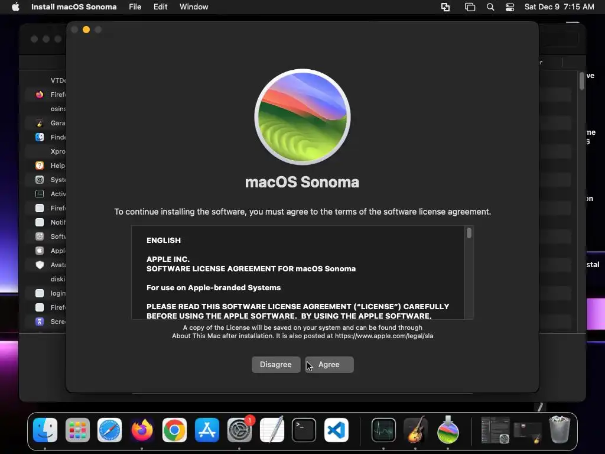605x454 pixels.
Task: Open the Edit menu
Action: point(161,7)
